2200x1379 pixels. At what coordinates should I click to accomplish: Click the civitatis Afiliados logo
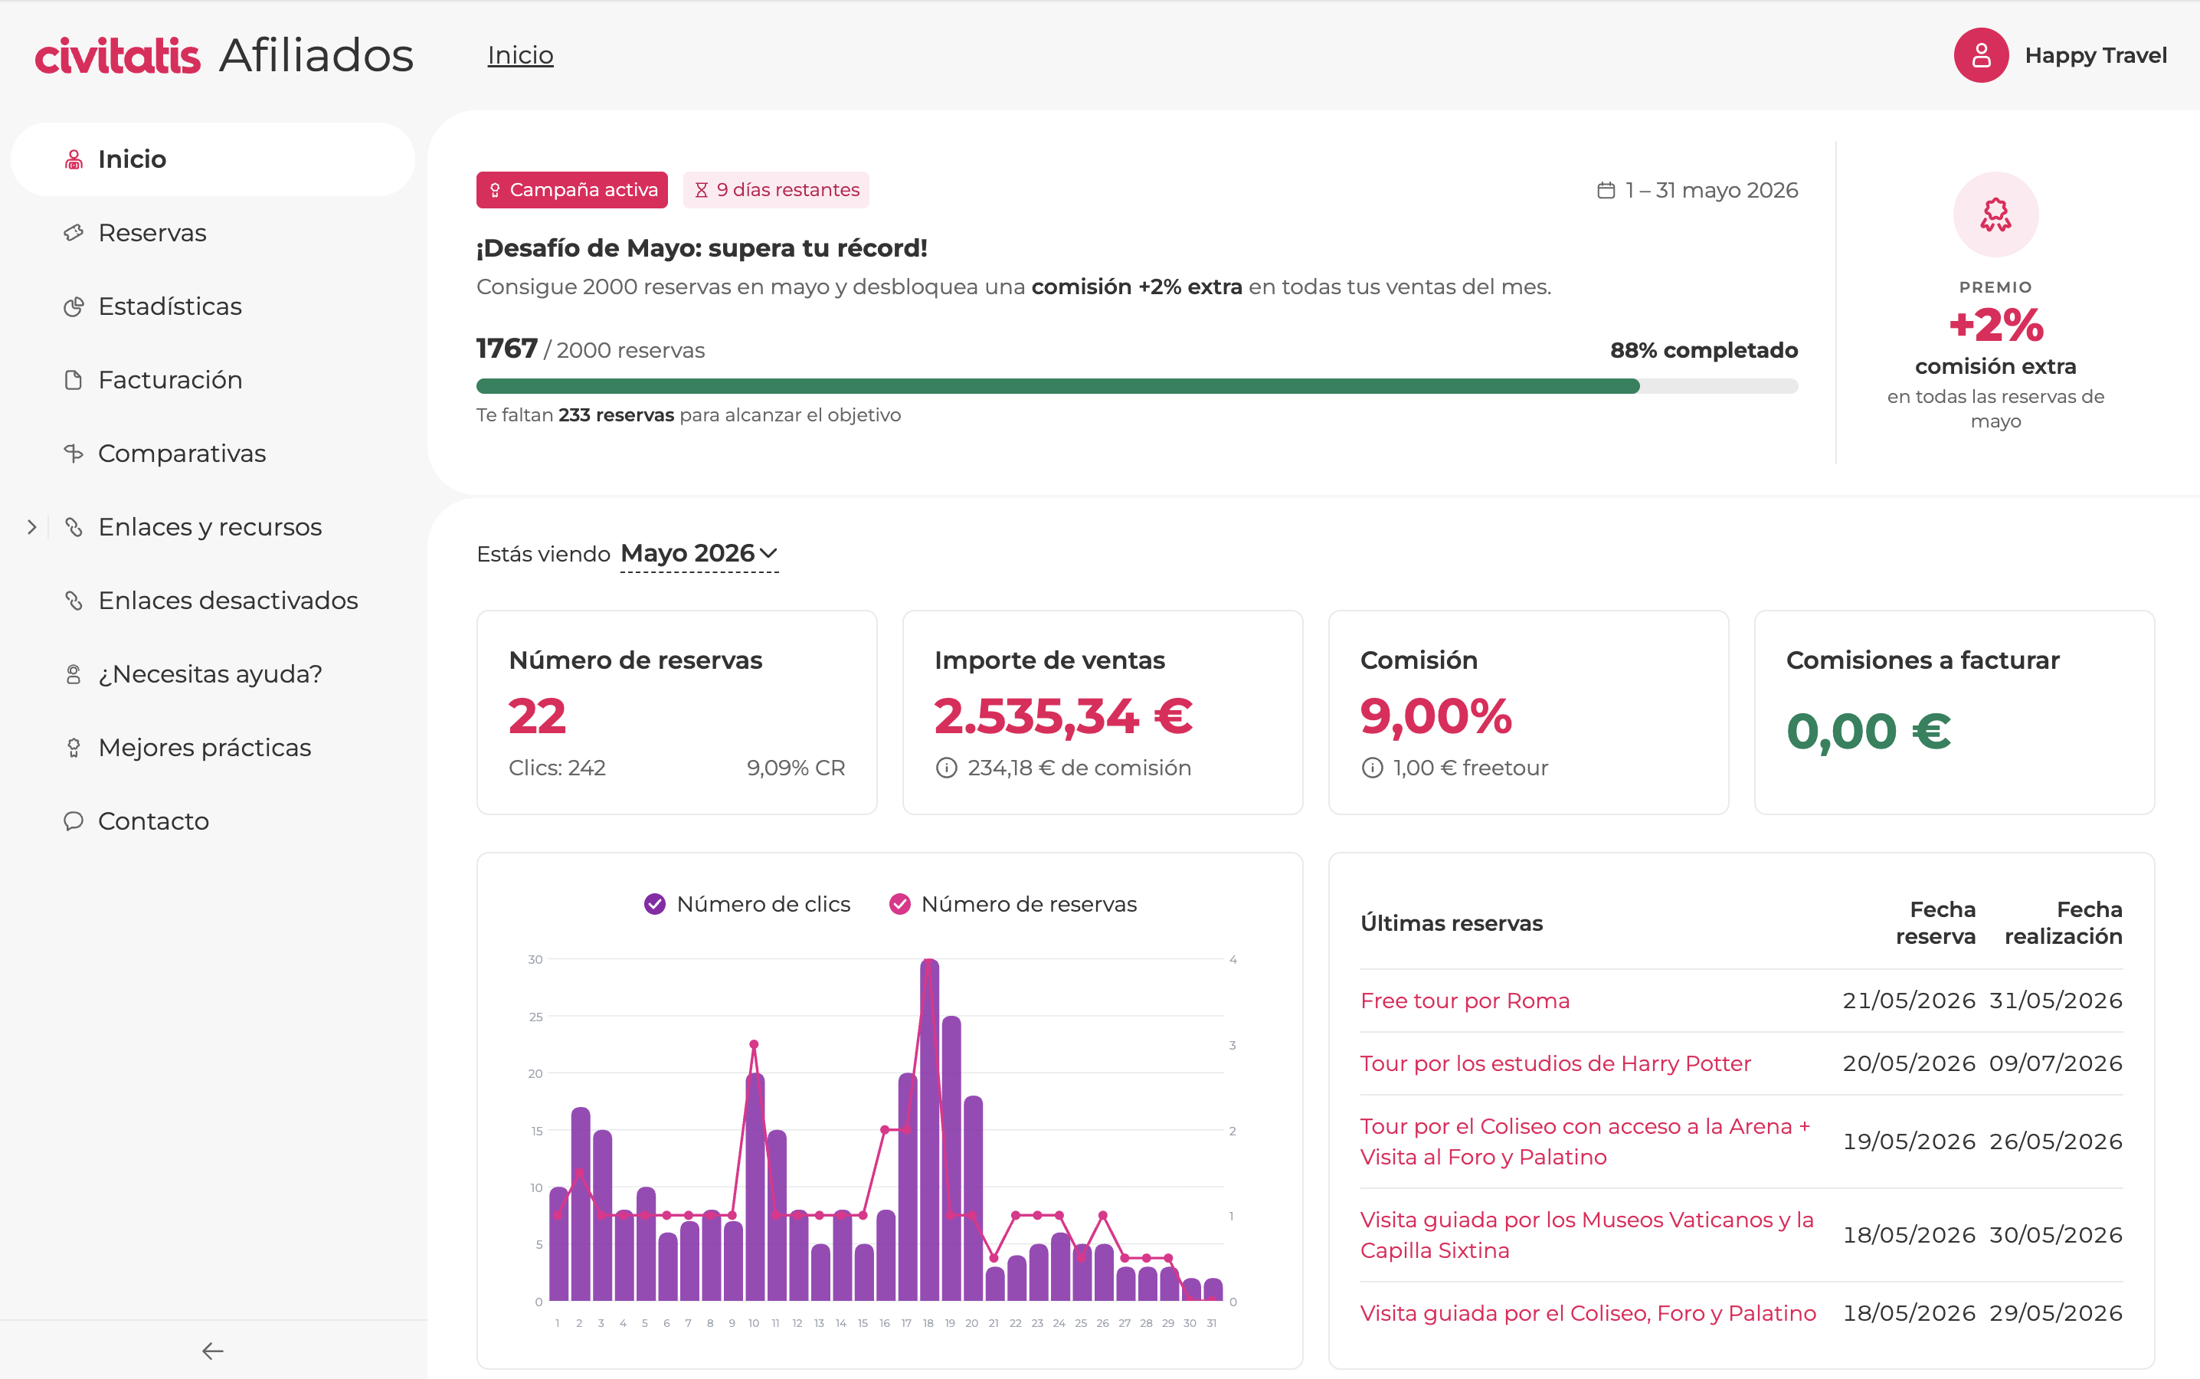tap(224, 56)
